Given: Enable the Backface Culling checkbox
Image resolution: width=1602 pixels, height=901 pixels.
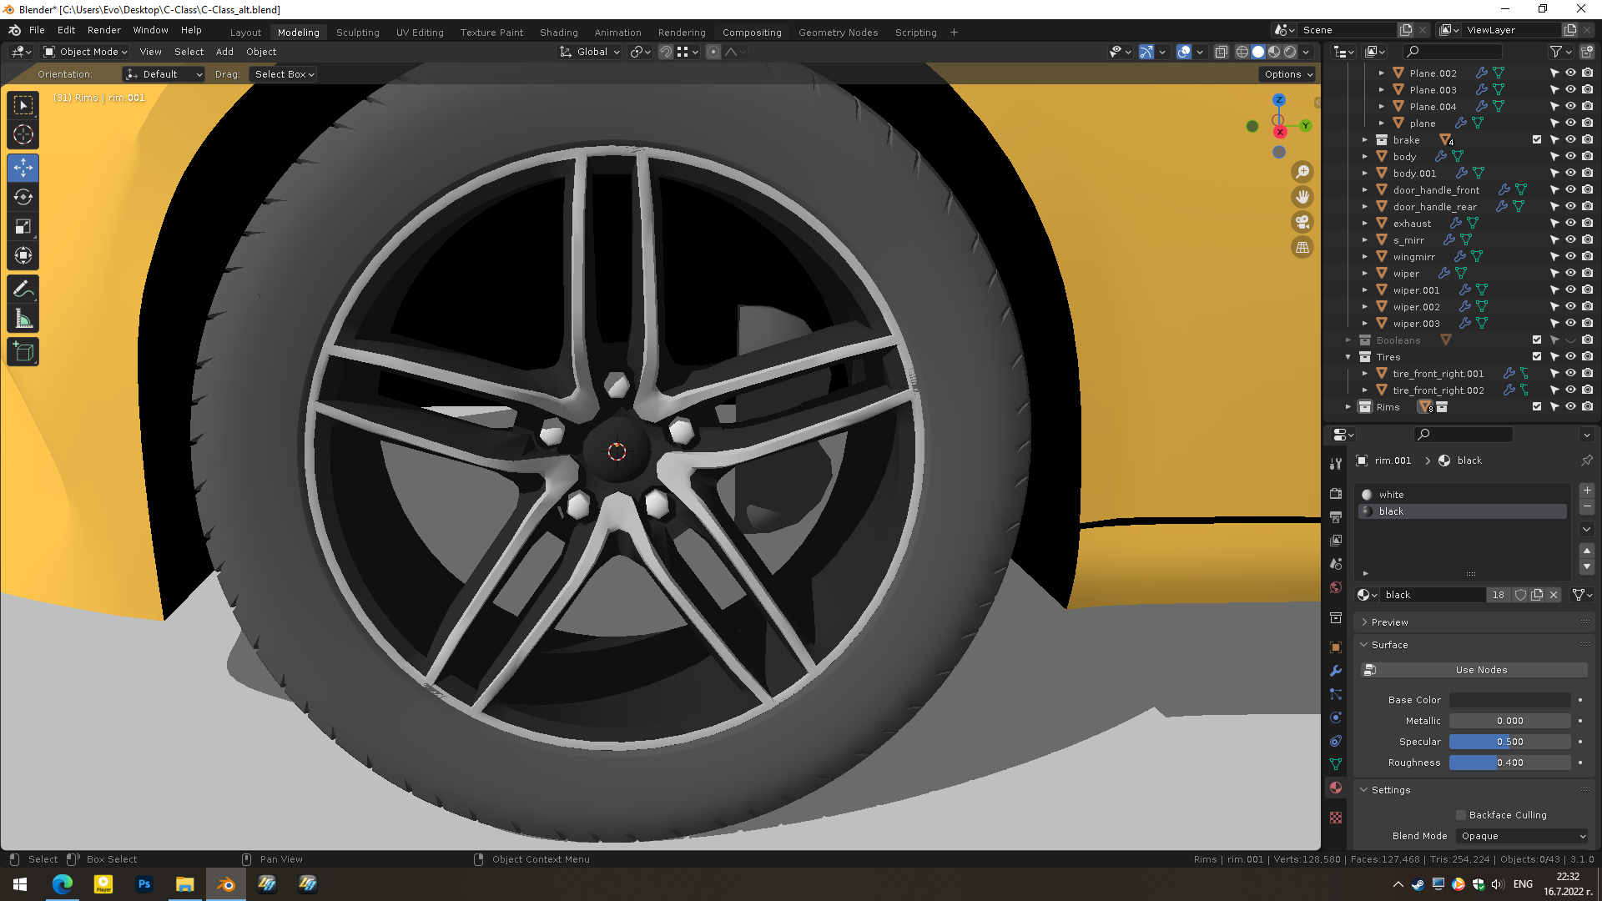Looking at the screenshot, I should click(x=1461, y=815).
